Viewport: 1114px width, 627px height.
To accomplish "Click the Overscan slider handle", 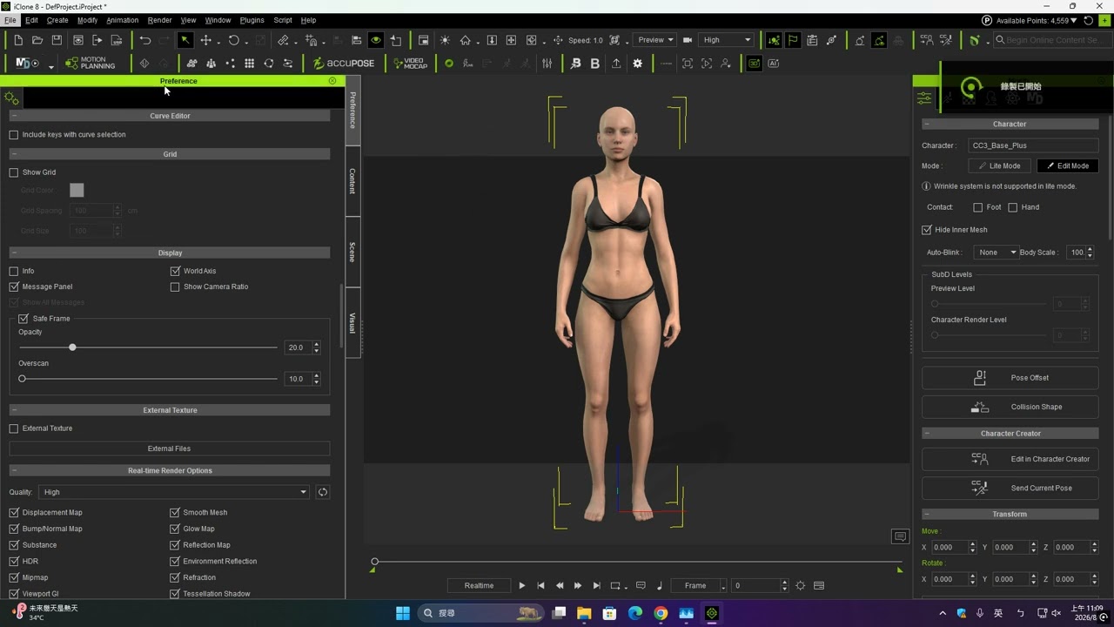I will (23, 379).
